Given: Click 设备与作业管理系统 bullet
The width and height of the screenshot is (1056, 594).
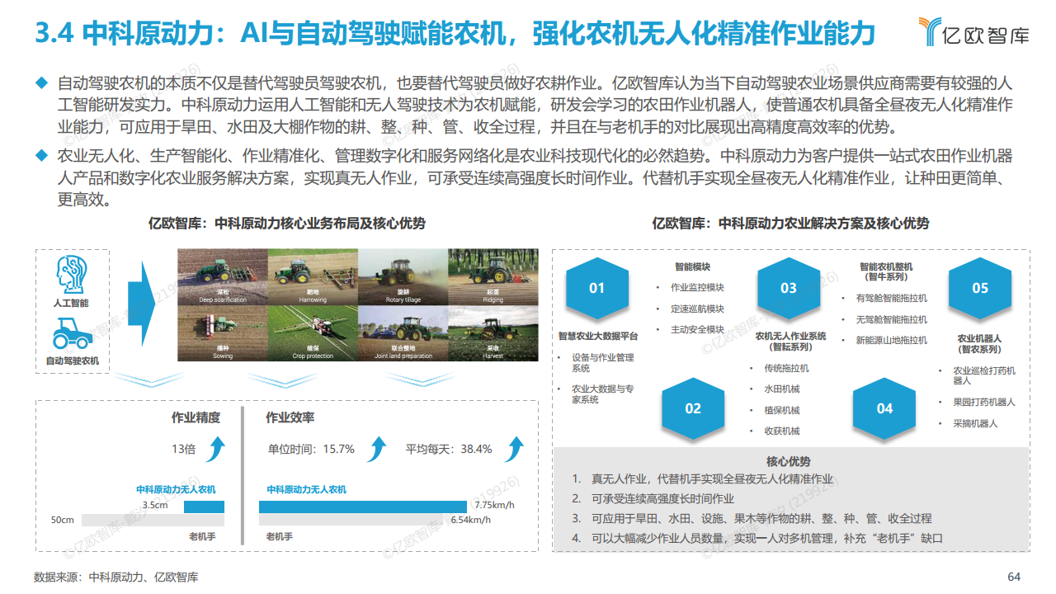Looking at the screenshot, I should click(x=602, y=363).
